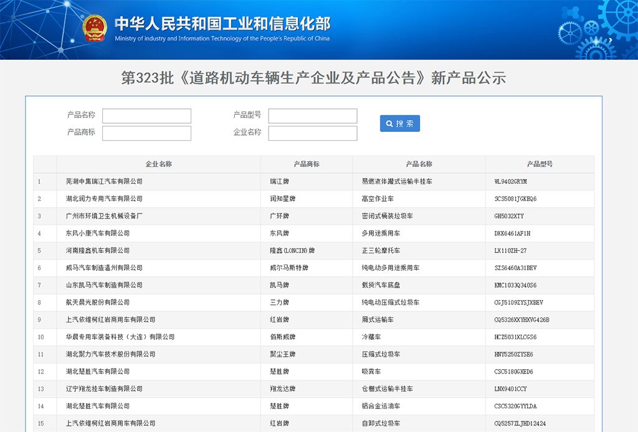The height and width of the screenshot is (432, 638).
Task: Click product name 易燃液体罐式运输半挂车
Action: 397,181
